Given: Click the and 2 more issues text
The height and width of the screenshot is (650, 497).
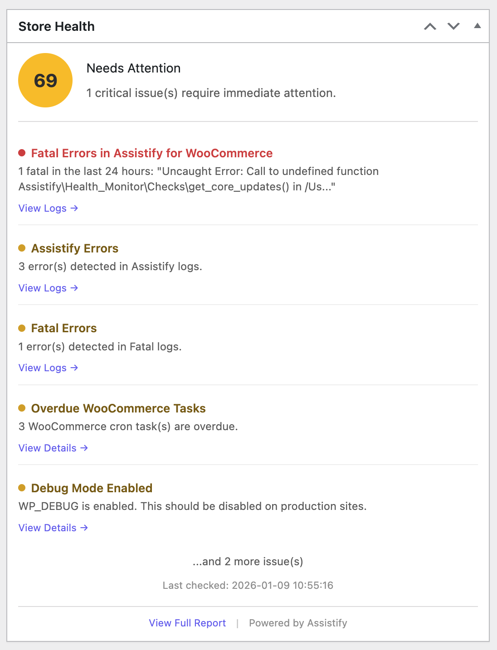Looking at the screenshot, I should click(x=248, y=561).
